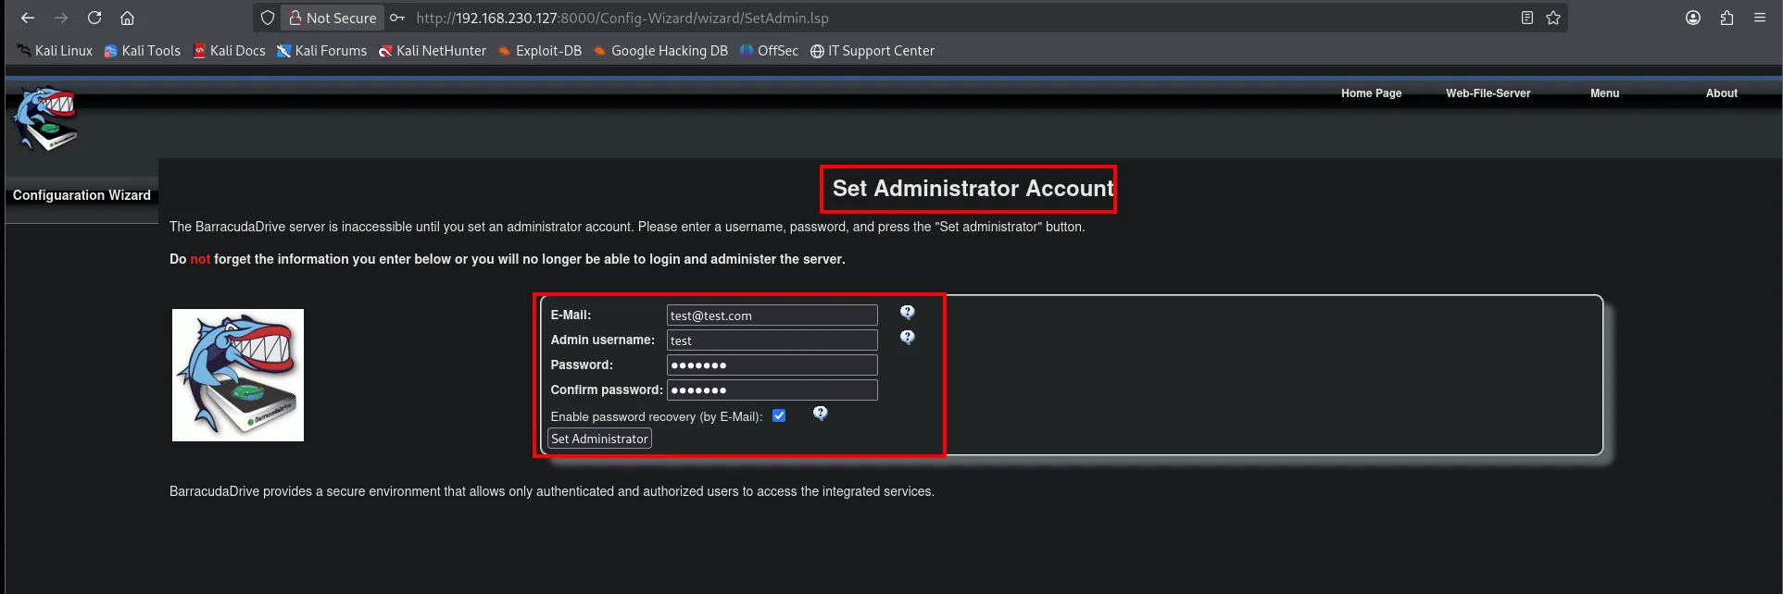Toggle Enable password recovery checkbox
Image resolution: width=1783 pixels, height=594 pixels.
(779, 415)
